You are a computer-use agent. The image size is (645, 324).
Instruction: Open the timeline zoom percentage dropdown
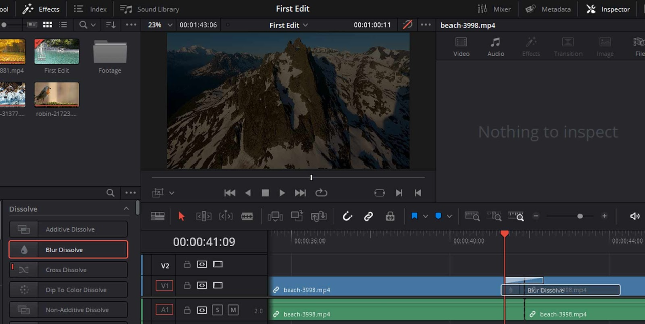(170, 25)
